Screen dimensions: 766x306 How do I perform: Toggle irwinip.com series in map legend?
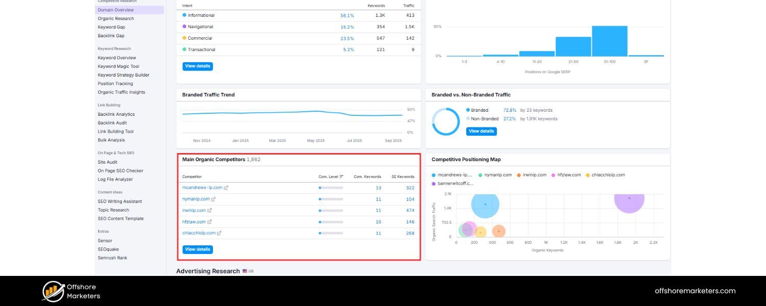[x=533, y=175]
